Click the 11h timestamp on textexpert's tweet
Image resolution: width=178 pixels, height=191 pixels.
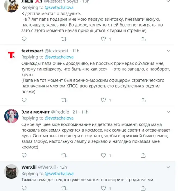tap(76, 51)
